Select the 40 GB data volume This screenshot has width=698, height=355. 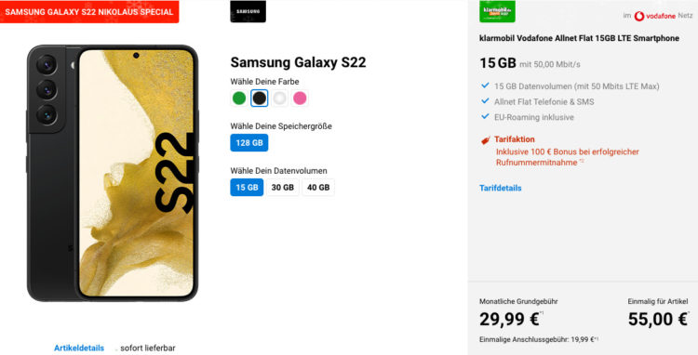(x=318, y=187)
